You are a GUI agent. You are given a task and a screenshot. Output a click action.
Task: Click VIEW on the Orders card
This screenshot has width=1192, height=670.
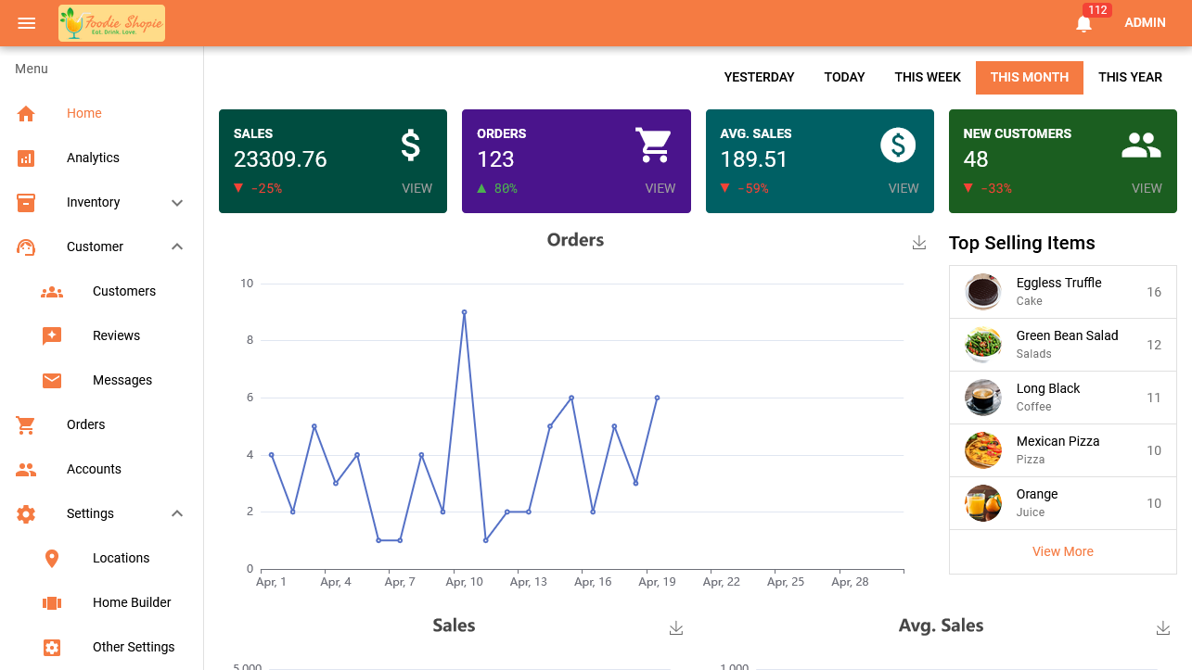(x=660, y=188)
